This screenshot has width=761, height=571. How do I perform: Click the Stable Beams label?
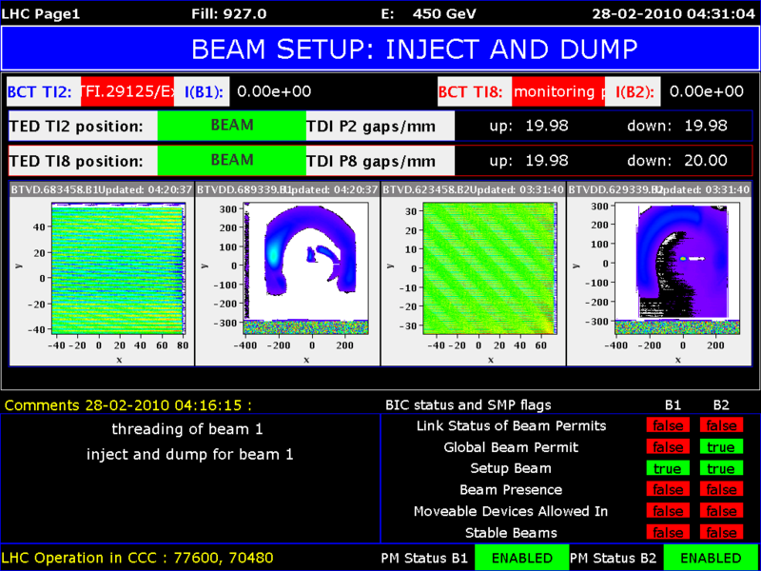click(x=511, y=533)
